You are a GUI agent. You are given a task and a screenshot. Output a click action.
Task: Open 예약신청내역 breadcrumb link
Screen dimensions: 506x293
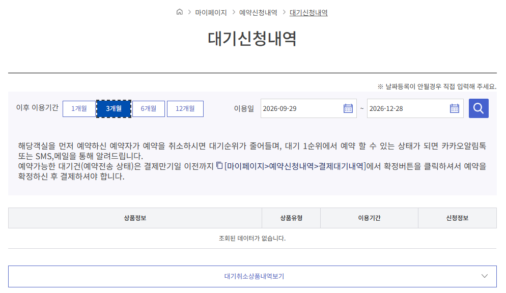click(x=258, y=13)
